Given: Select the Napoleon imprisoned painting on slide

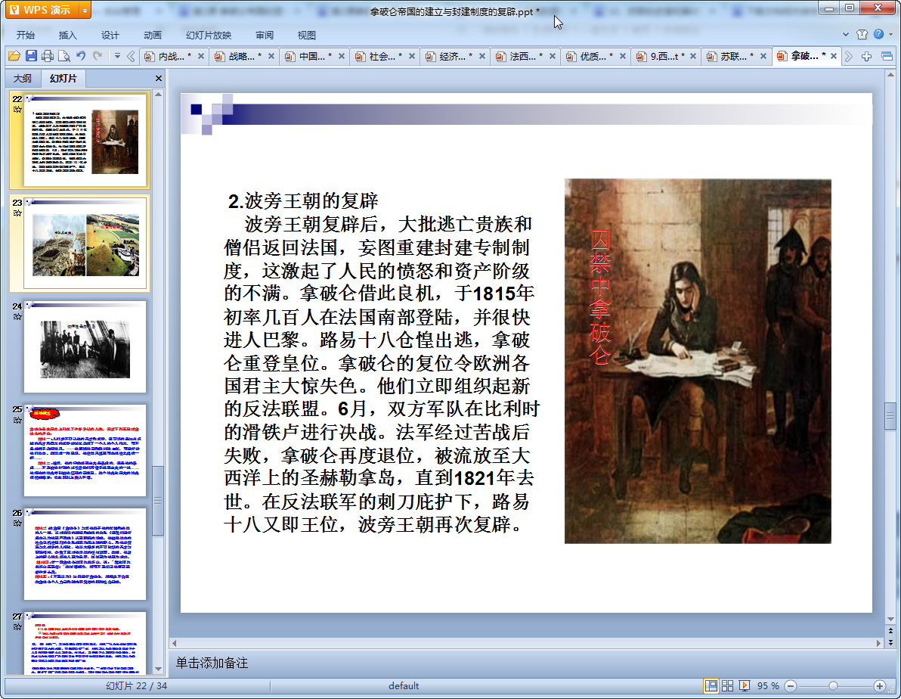Looking at the screenshot, I should tap(698, 362).
